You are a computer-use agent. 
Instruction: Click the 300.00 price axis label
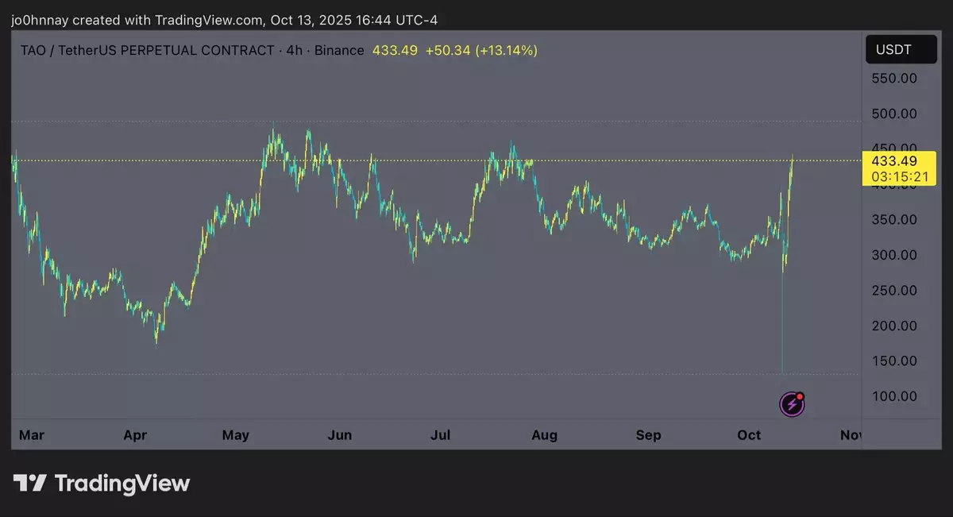click(894, 255)
